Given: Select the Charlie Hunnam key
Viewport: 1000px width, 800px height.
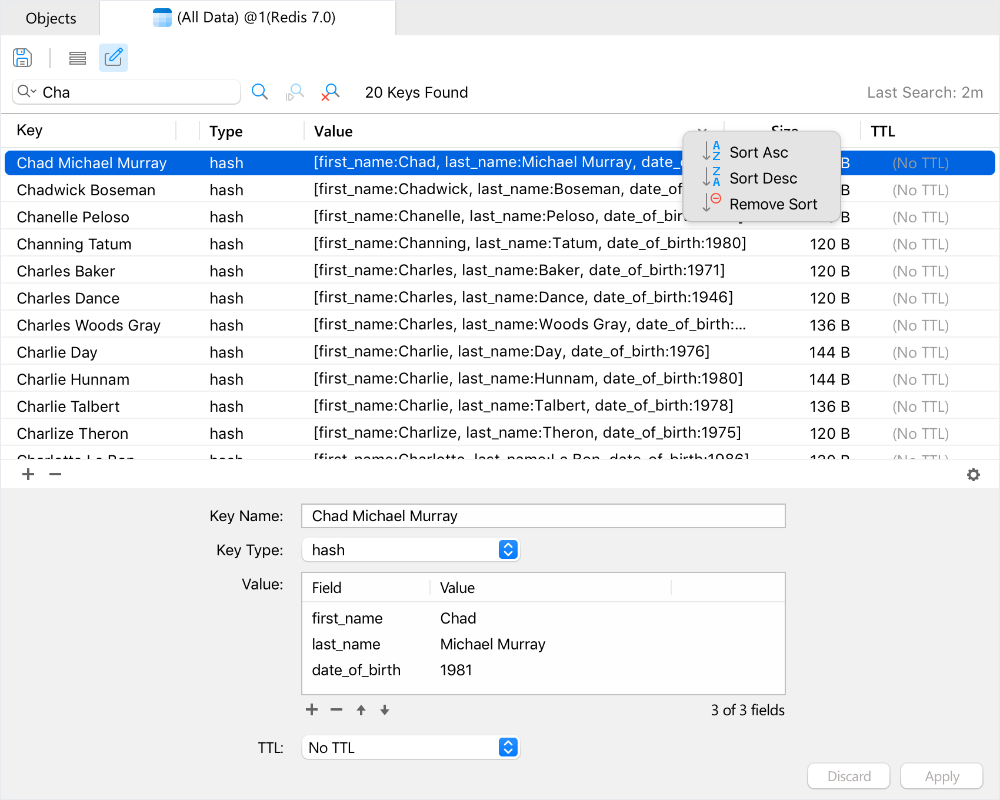Looking at the screenshot, I should (x=73, y=379).
